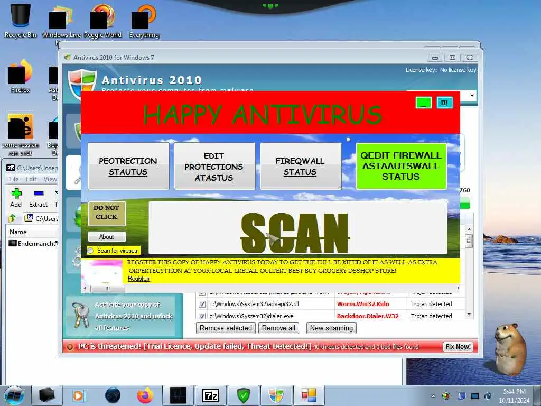Click the four-color shield taskbar icon
The width and height of the screenshot is (541, 406).
[276, 395]
